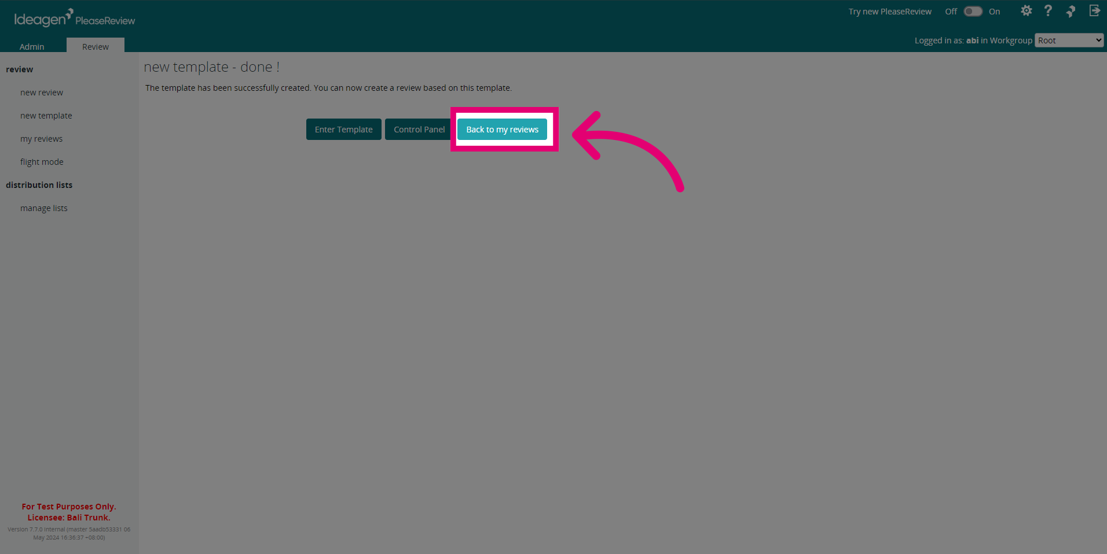
Task: Click the 'On' label beside the switch
Action: coord(994,12)
